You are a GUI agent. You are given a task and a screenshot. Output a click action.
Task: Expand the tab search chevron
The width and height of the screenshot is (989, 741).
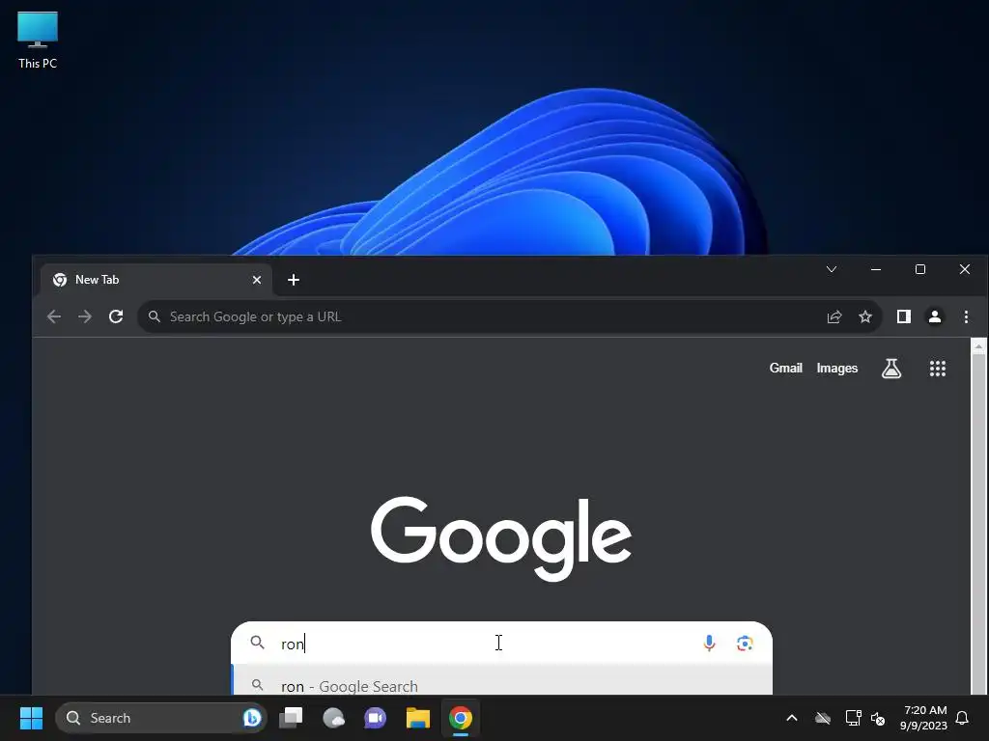(832, 269)
